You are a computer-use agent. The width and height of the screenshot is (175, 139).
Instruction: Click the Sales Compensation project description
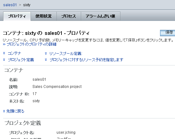click(57, 87)
